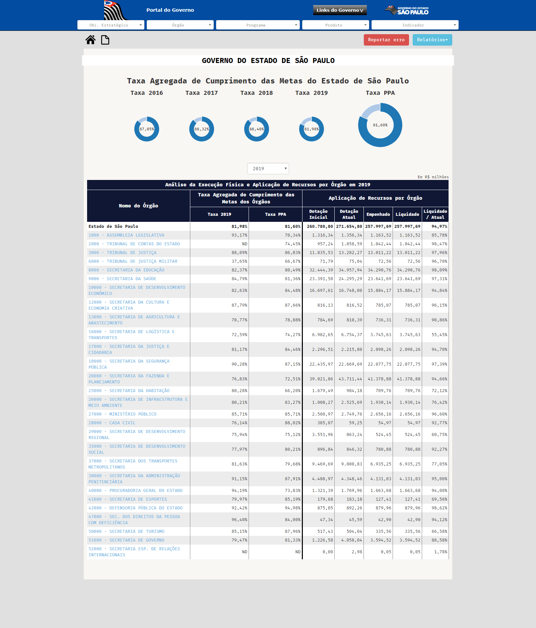Click the Taxa 2016 donut chart
This screenshot has width=536, height=628.
tap(147, 129)
